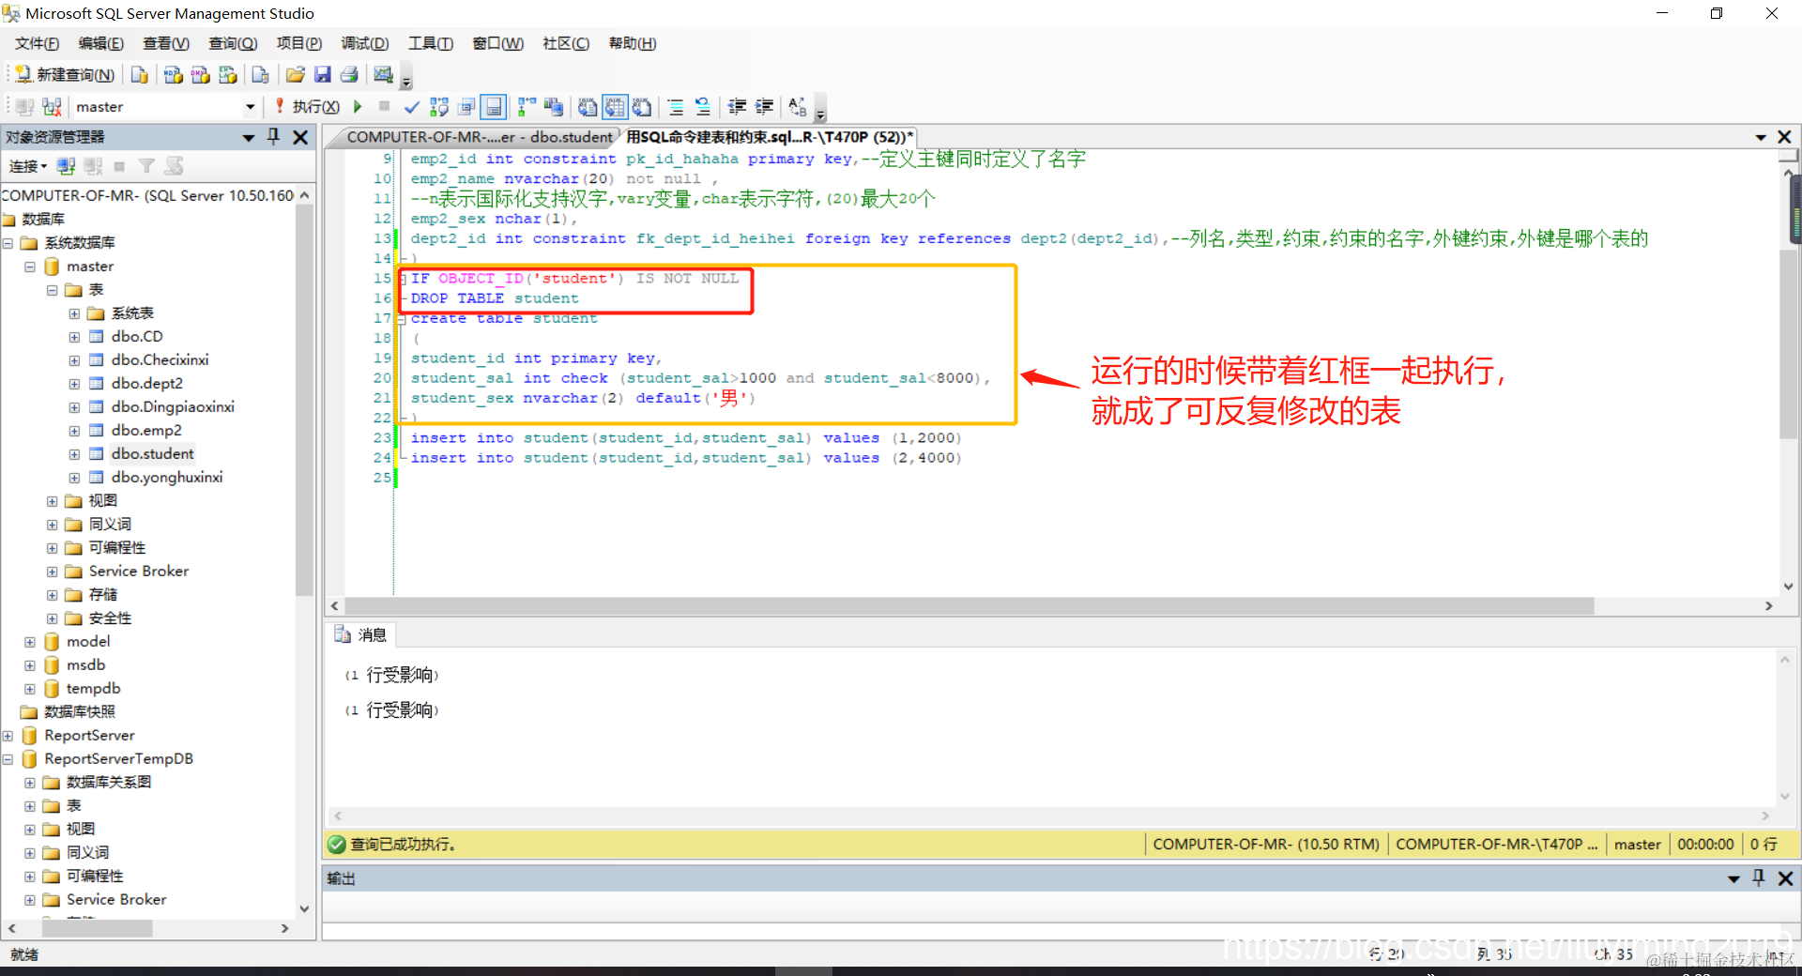Expand the ReportServer database node
The image size is (1802, 976).
tap(8, 736)
